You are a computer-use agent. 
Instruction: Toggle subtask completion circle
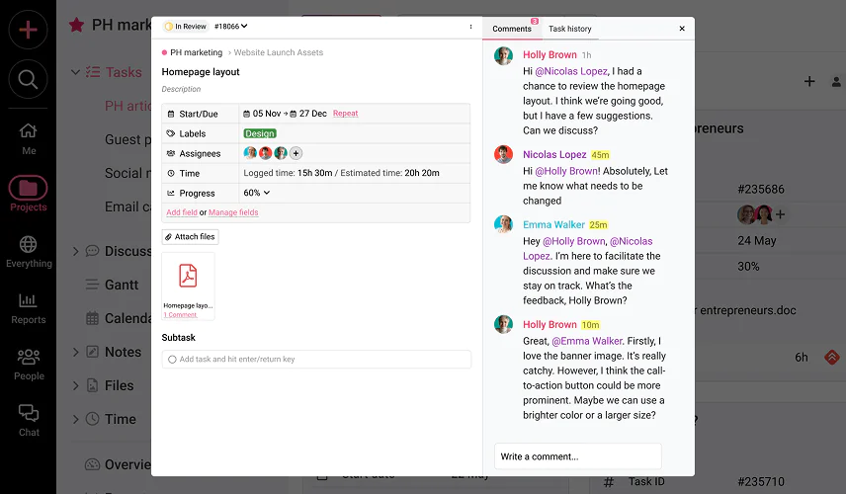click(x=172, y=360)
